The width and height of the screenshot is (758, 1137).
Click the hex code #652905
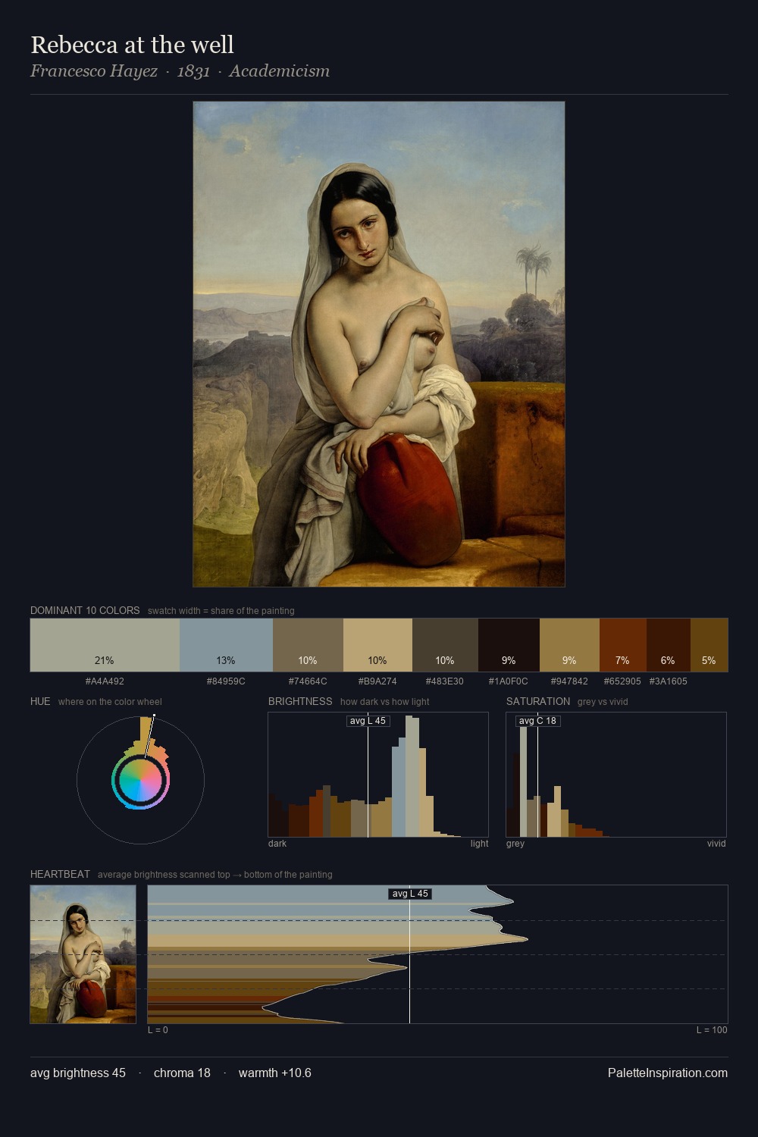pos(622,681)
